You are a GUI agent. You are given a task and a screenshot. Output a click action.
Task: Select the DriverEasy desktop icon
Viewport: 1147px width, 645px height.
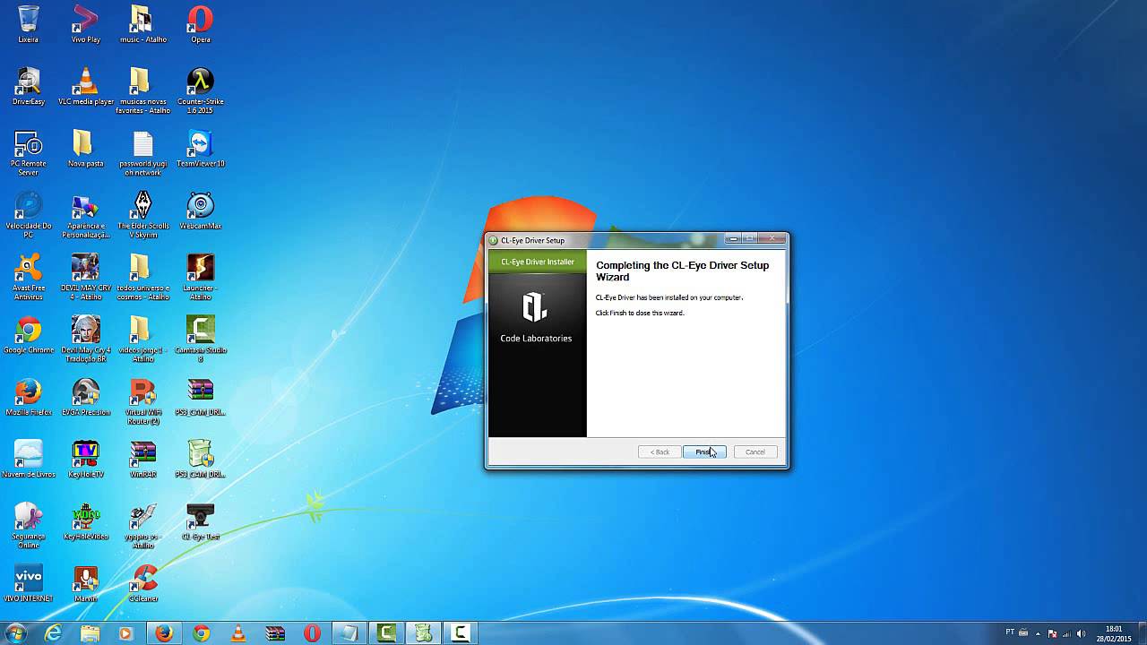(x=28, y=86)
